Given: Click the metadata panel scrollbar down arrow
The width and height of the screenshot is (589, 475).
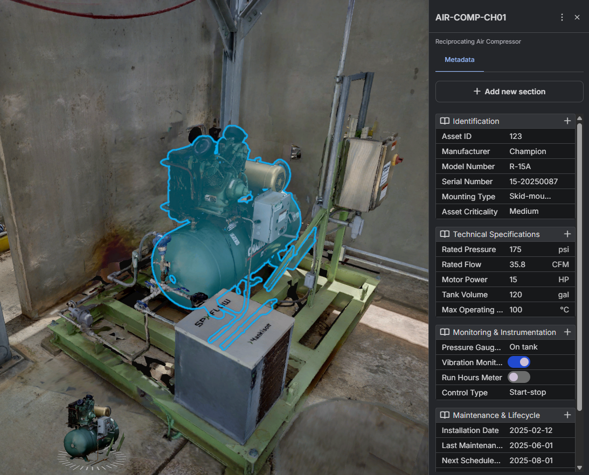Looking at the screenshot, I should (x=580, y=467).
